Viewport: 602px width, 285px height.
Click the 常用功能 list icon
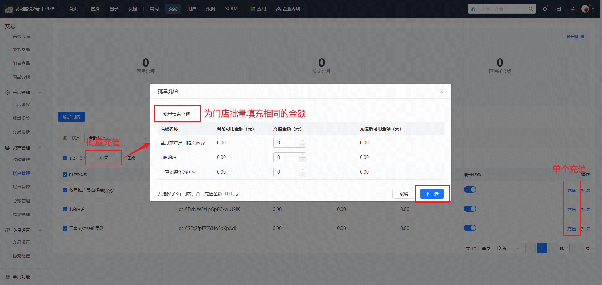click(8, 277)
